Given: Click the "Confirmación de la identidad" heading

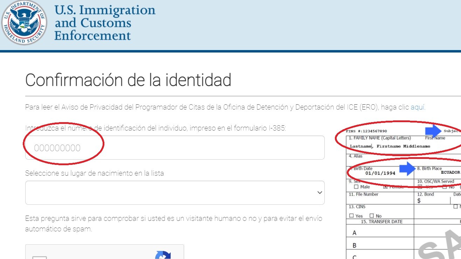Looking at the screenshot, I should tap(128, 80).
